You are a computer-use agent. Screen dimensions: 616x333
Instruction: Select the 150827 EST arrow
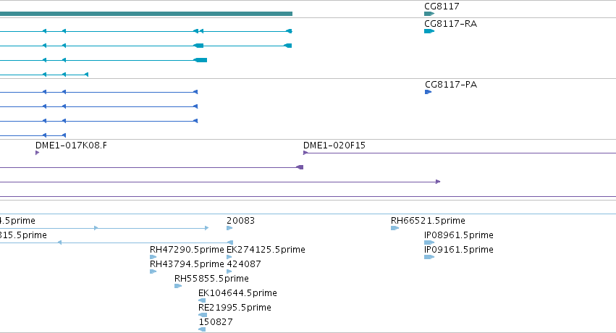(202, 329)
